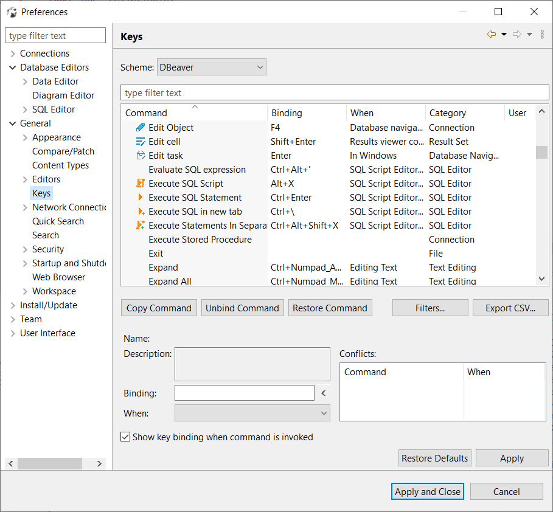Open the Scheme DBeaver dropdown

click(x=212, y=67)
